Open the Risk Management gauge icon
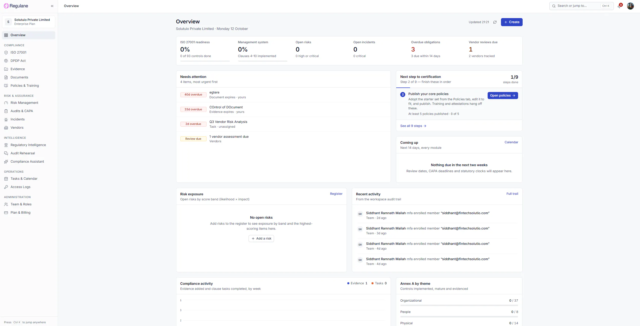 pyautogui.click(x=6, y=103)
